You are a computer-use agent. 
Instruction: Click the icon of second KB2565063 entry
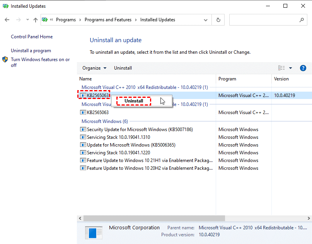(83, 112)
